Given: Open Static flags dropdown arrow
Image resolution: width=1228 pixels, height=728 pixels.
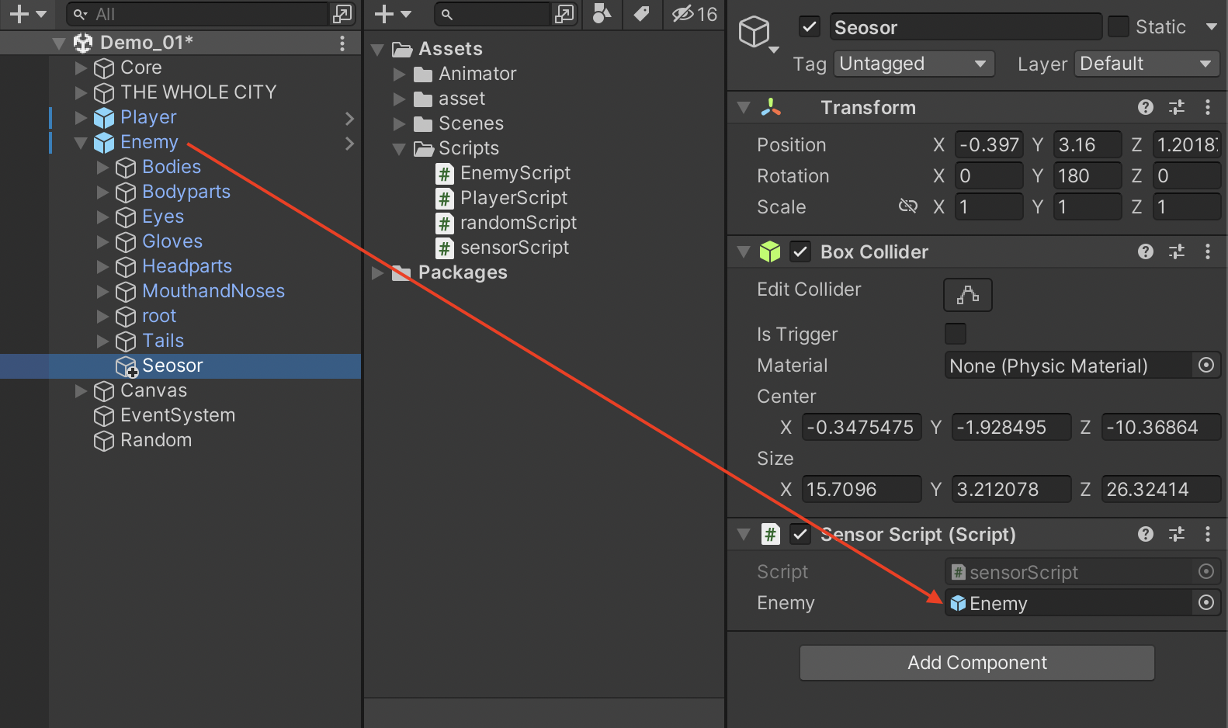Looking at the screenshot, I should point(1211,27).
